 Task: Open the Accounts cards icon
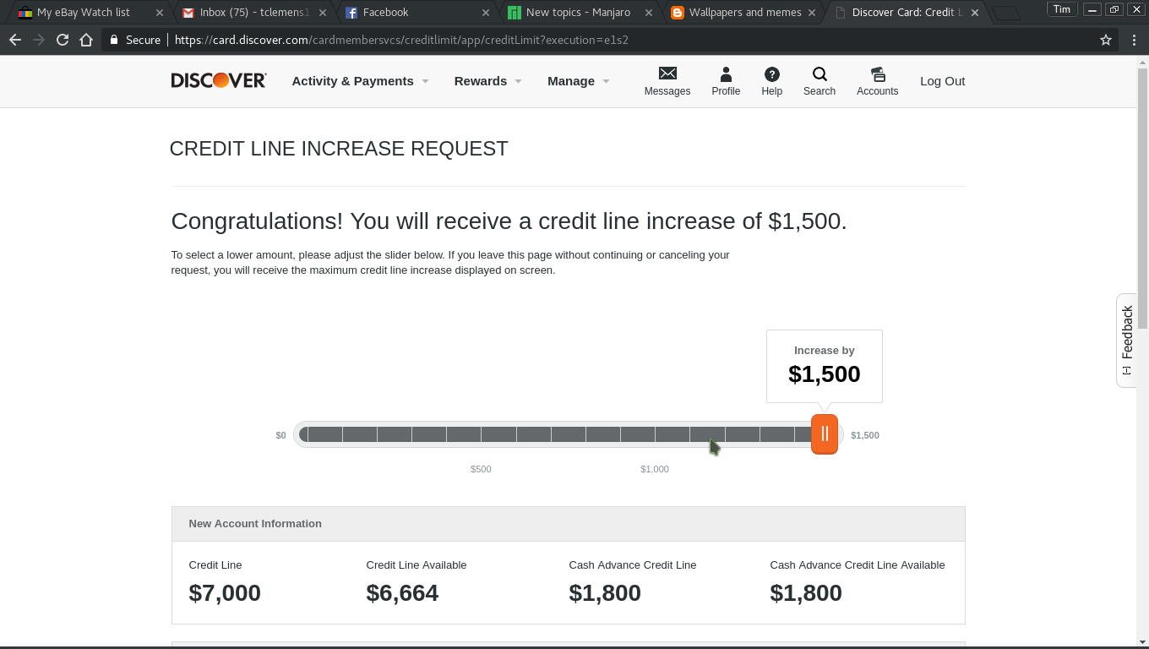click(x=877, y=74)
